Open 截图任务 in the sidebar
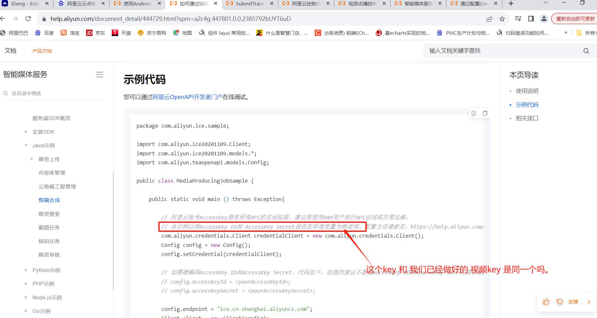597x318 pixels. click(x=49, y=227)
